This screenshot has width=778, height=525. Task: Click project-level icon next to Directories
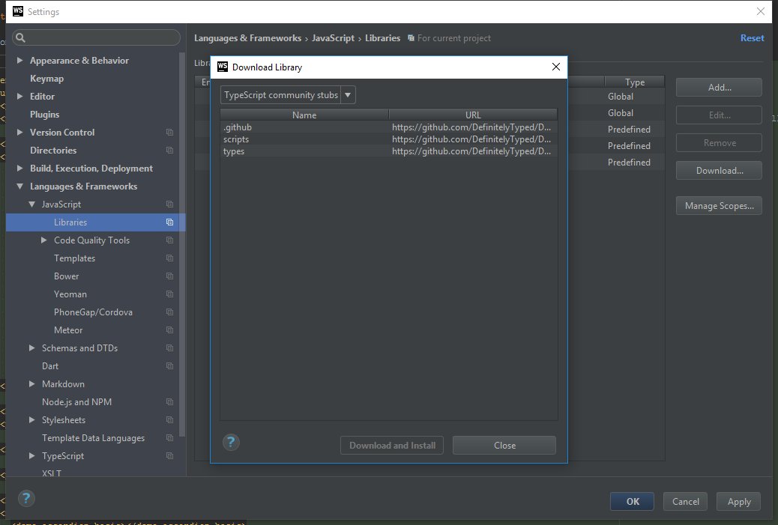[x=169, y=151]
